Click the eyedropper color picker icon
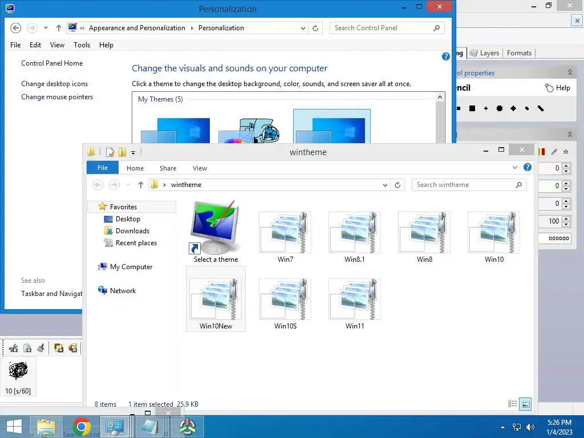Viewport: 584px width, 438px height. point(554,152)
